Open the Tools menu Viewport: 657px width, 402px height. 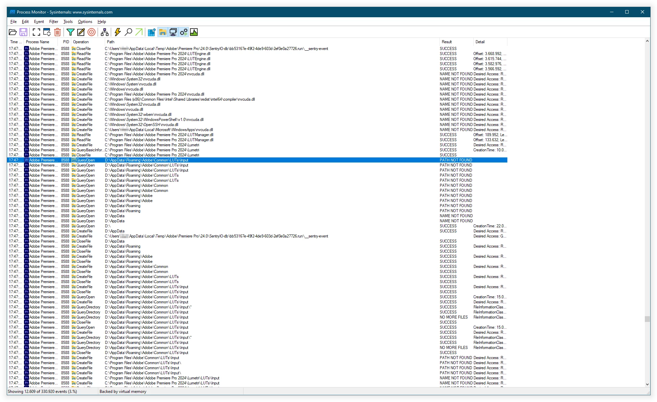(x=68, y=22)
